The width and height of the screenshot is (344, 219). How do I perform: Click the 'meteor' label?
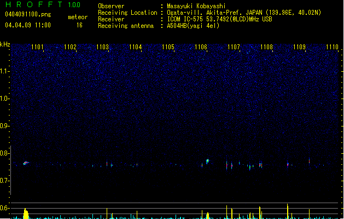pyautogui.click(x=78, y=17)
